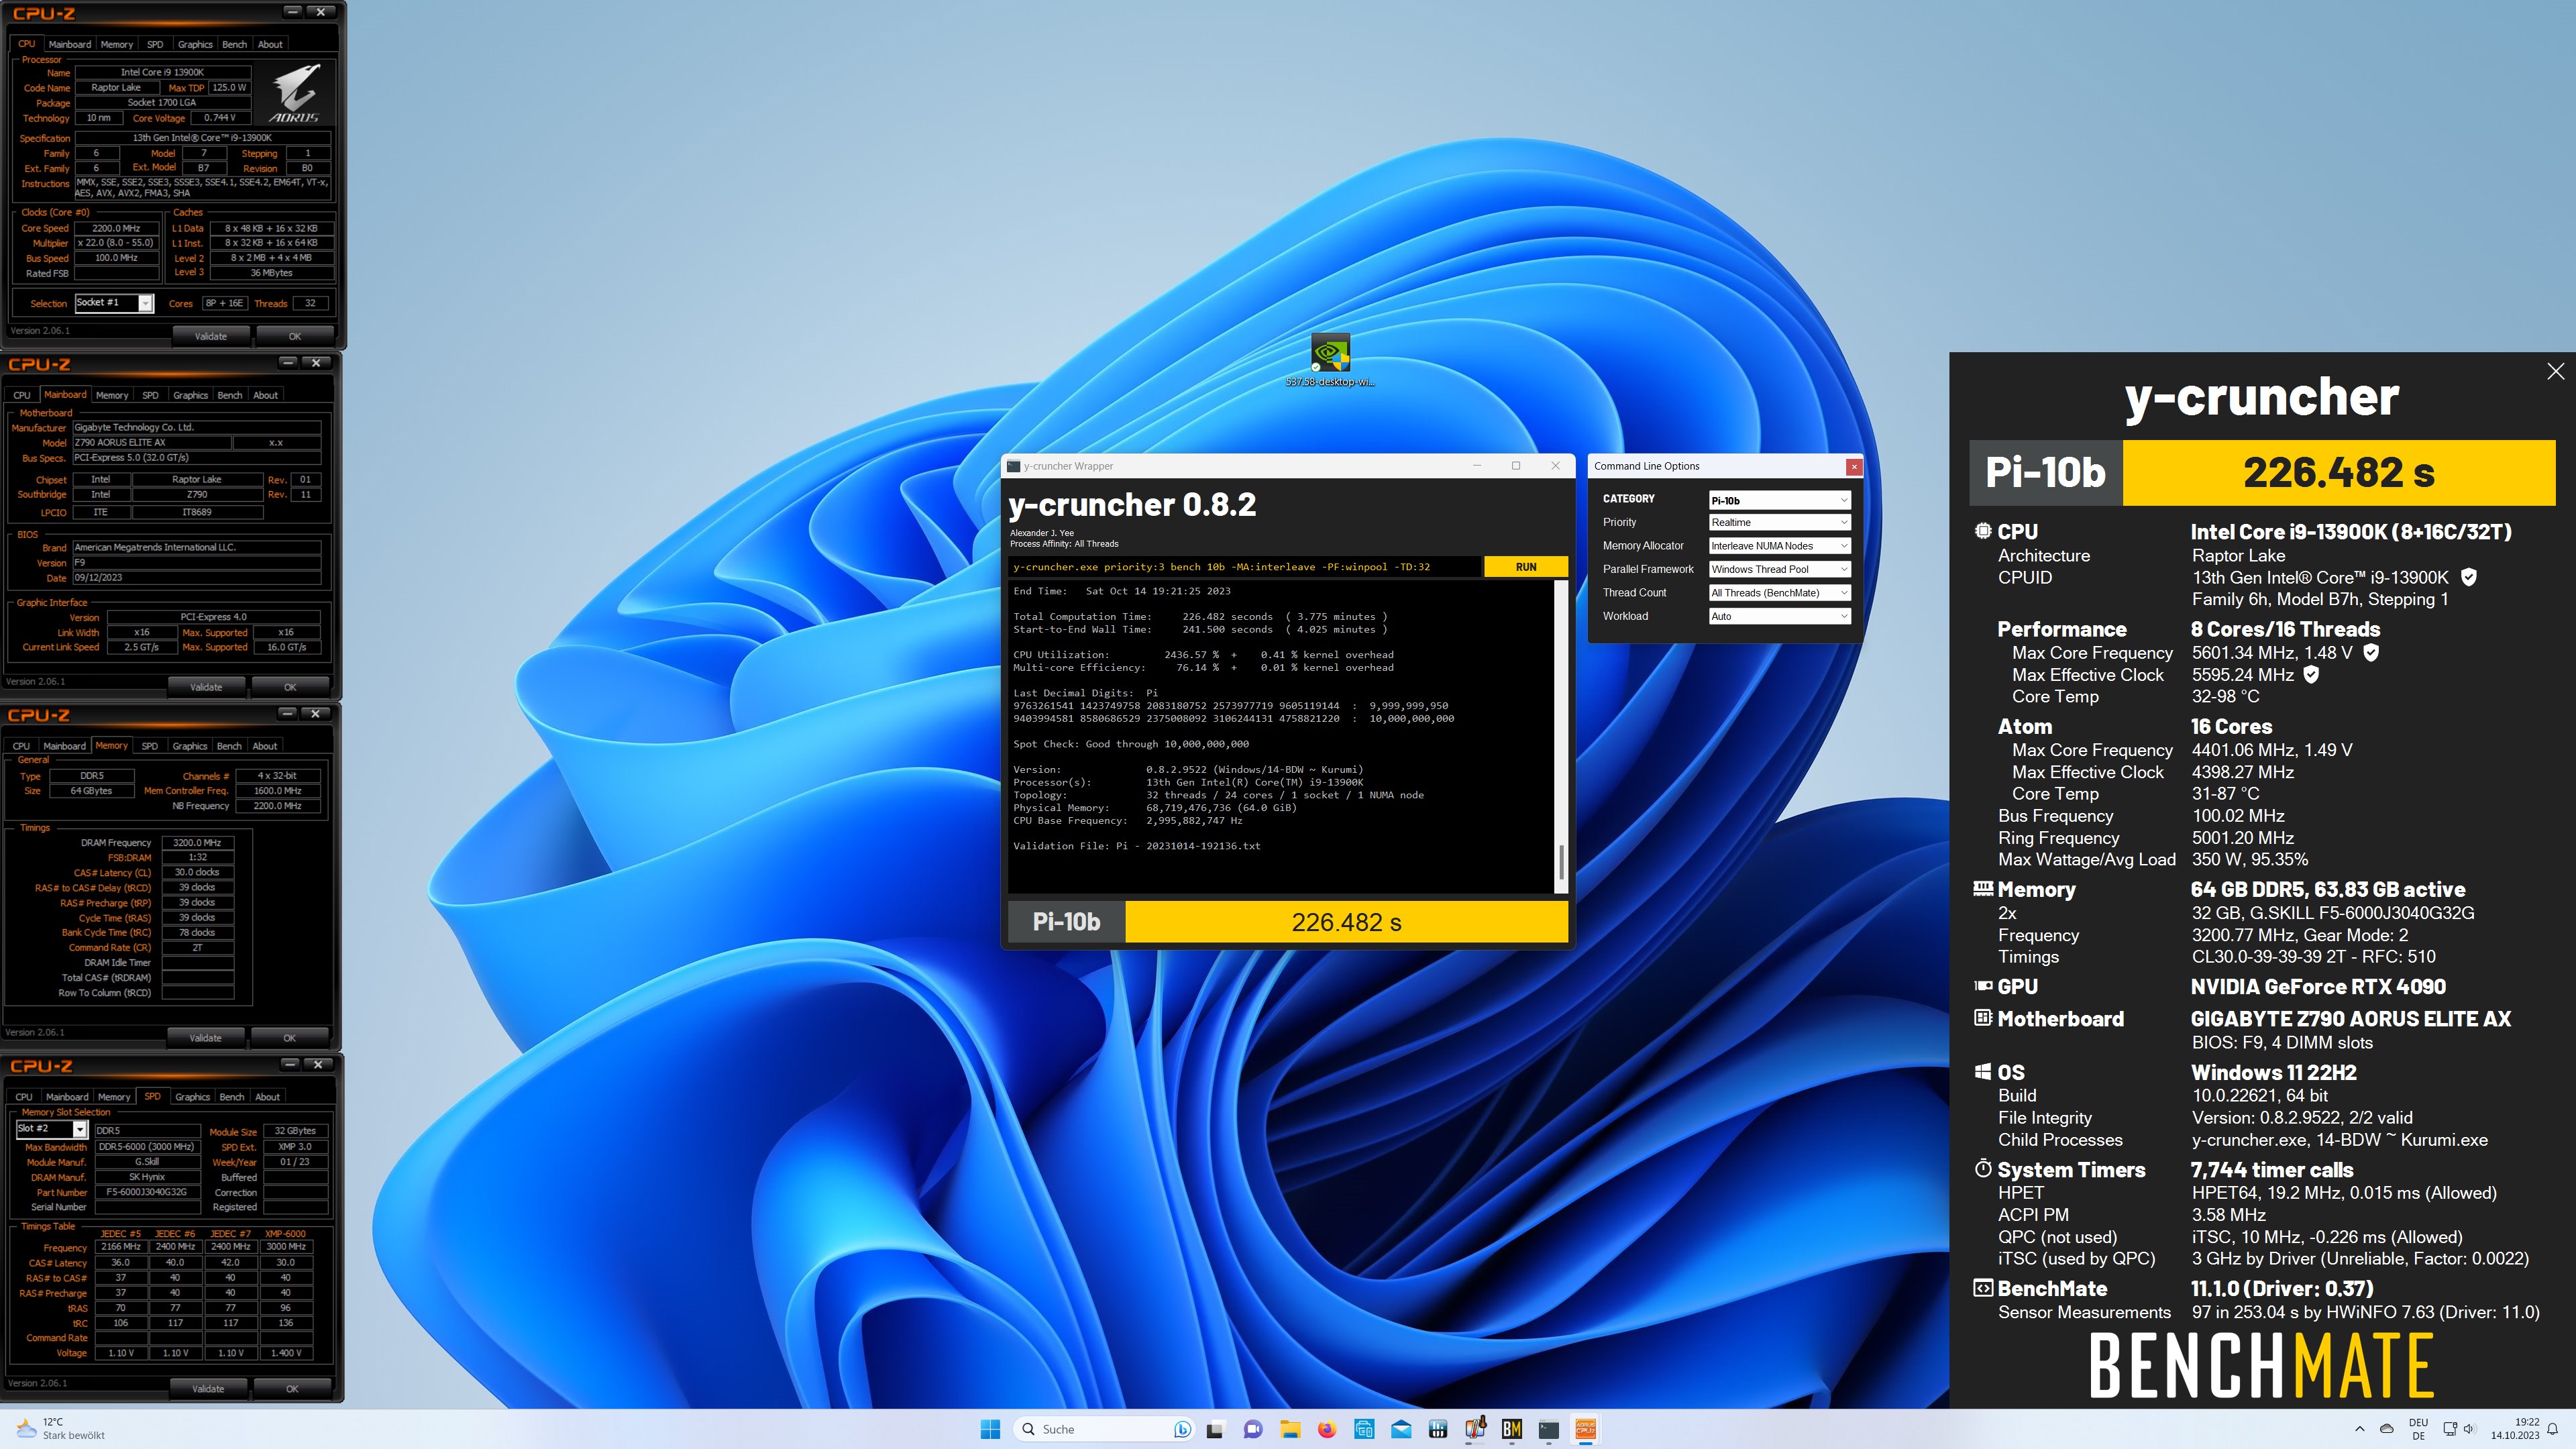Open SPD tab in Memory CPU-Z window
The width and height of the screenshot is (2576, 1449).
[149, 746]
